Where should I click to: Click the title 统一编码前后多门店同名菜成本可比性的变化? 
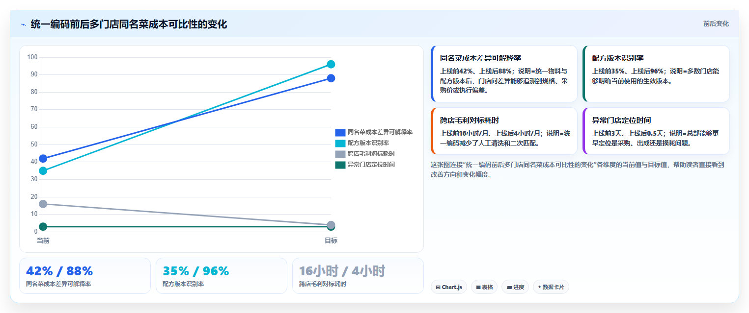click(129, 24)
